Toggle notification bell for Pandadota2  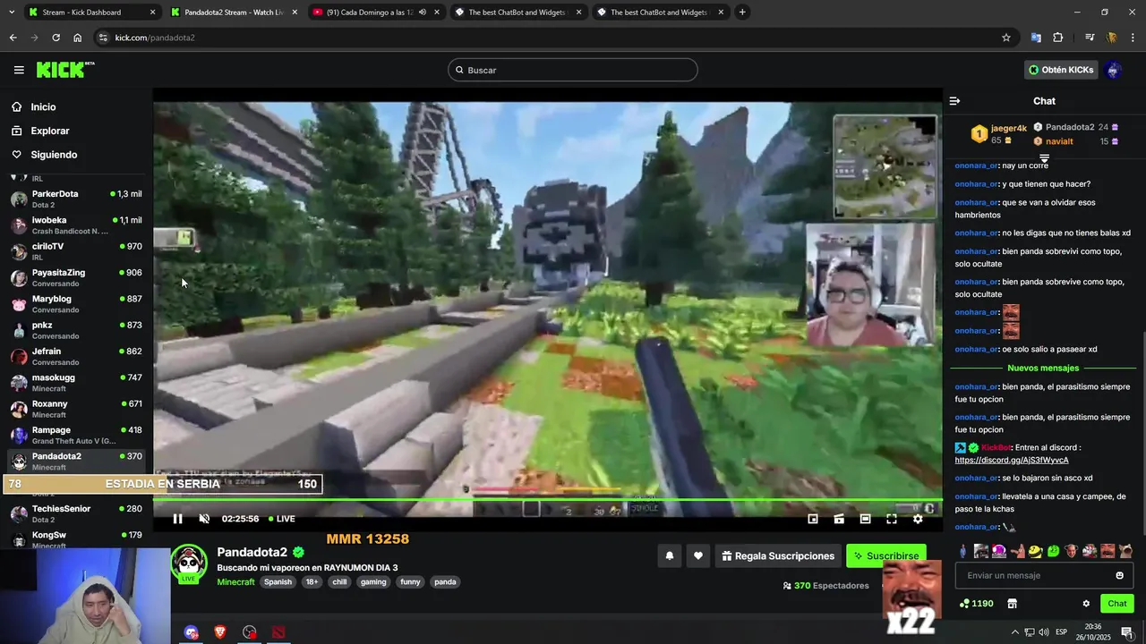pos(669,555)
